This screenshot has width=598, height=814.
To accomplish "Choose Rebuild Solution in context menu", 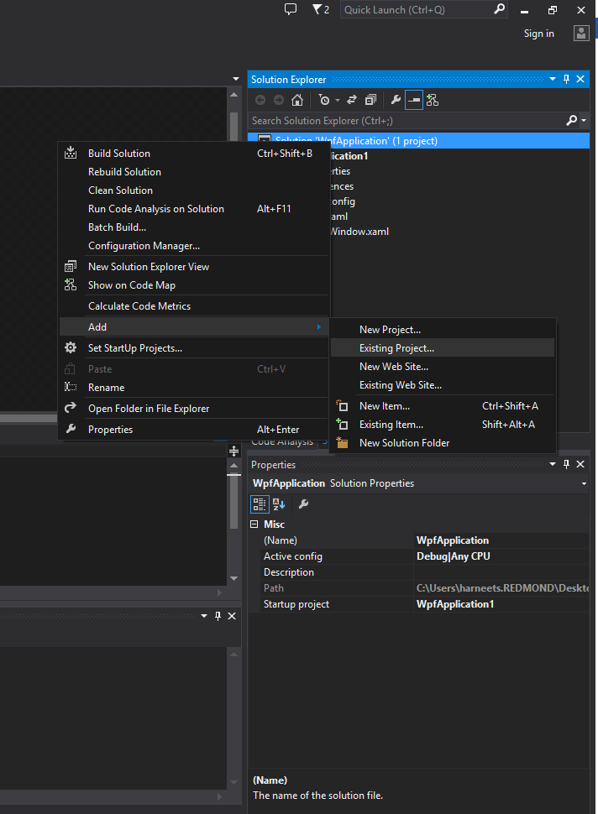I will (124, 172).
